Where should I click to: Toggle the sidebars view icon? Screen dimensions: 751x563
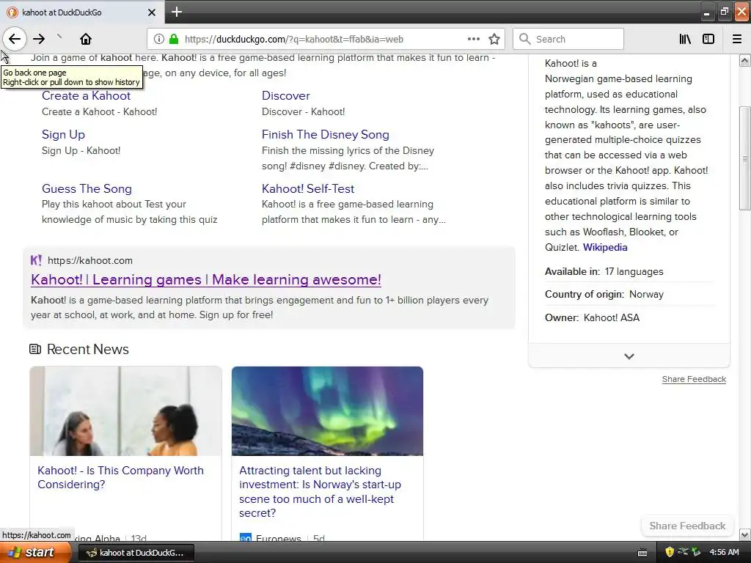click(708, 39)
